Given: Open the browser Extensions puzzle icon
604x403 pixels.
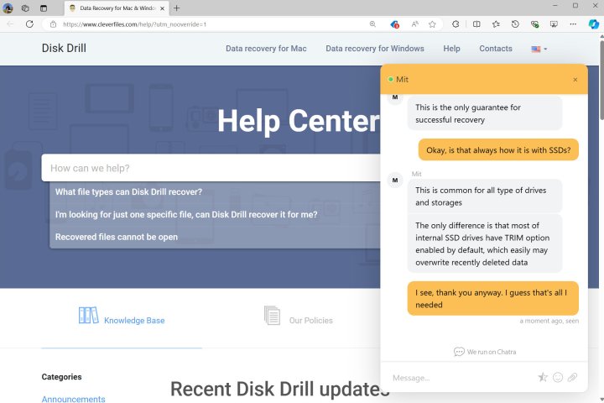Looking at the screenshot, I should [x=454, y=24].
